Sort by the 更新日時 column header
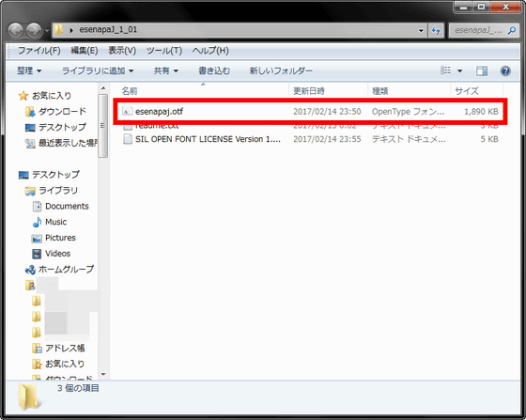 (x=309, y=91)
